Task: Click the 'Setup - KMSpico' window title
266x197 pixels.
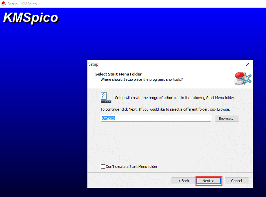Action: [22, 4]
